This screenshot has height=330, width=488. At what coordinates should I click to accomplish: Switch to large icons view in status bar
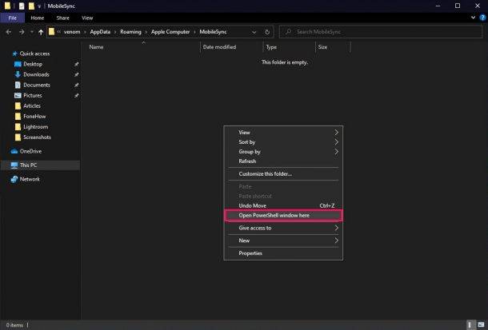click(481, 324)
